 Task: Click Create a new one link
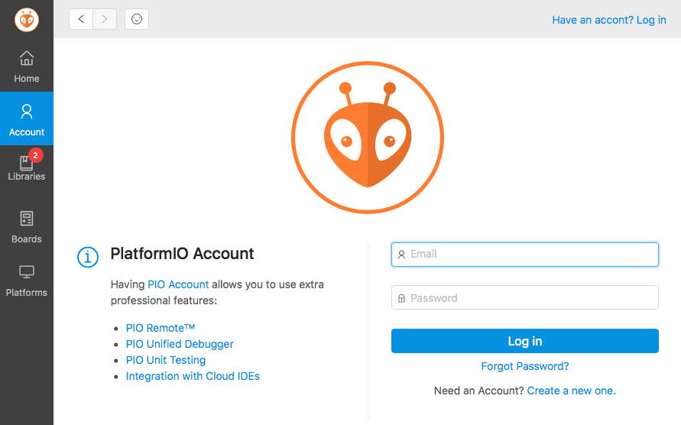click(x=571, y=391)
